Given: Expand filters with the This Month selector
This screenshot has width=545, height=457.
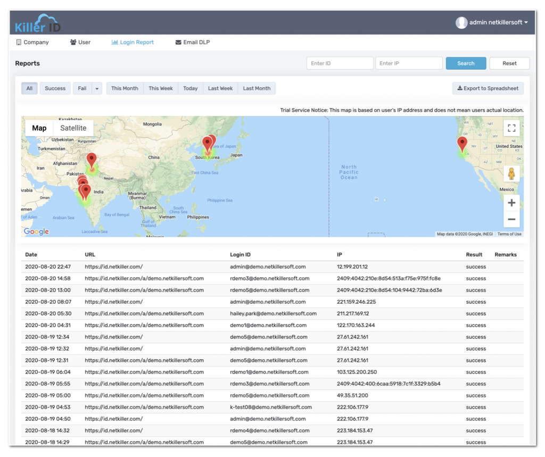Looking at the screenshot, I should pyautogui.click(x=125, y=88).
